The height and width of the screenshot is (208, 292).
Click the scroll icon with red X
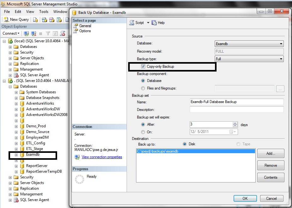(x=63, y=33)
